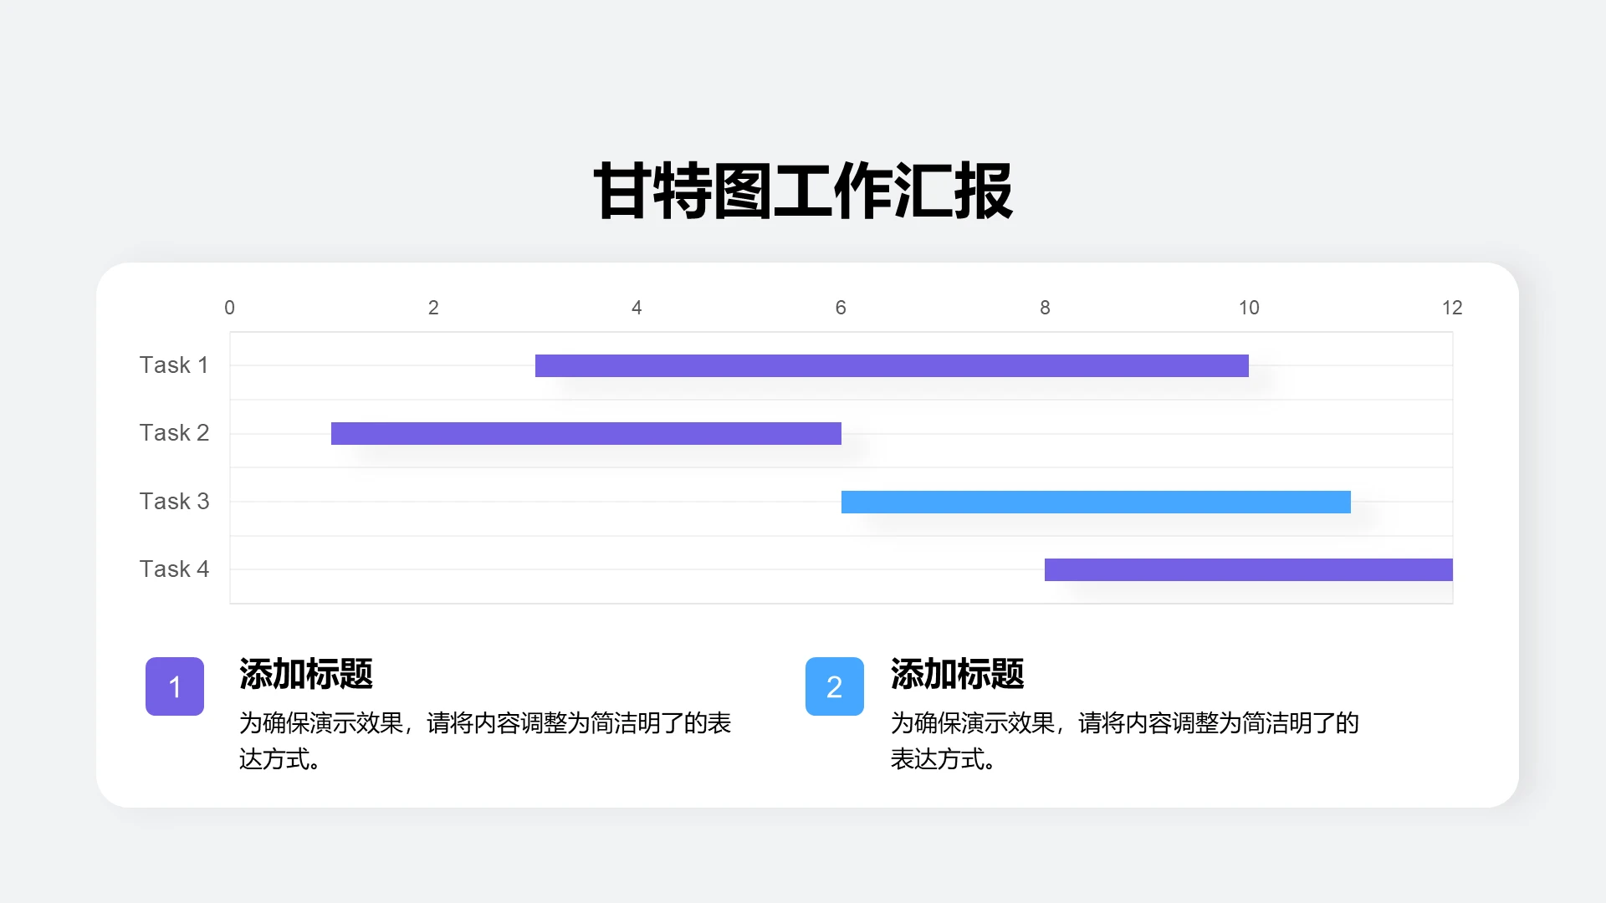Click the description paragraph under badge 1 heading

[485, 741]
